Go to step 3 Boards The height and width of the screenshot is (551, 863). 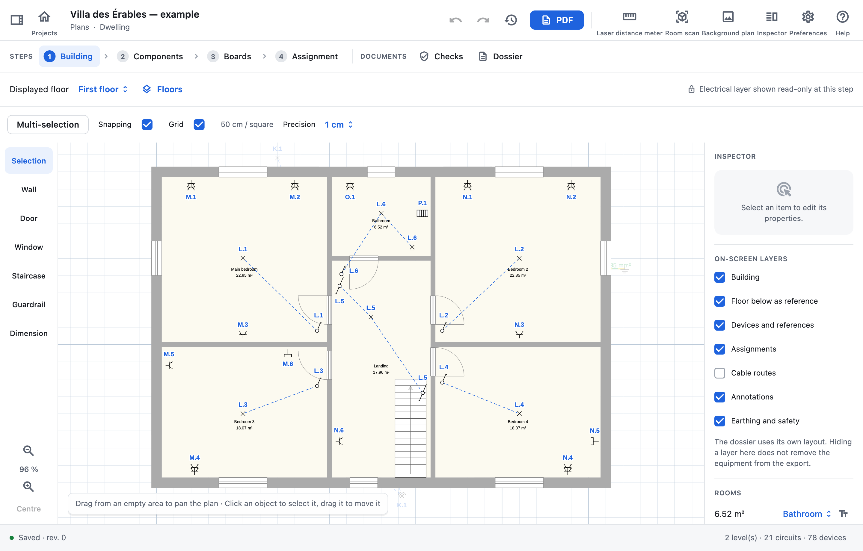[229, 56]
